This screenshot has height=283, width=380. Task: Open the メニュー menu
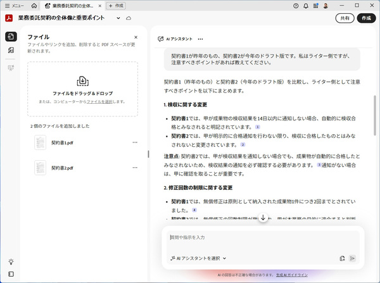[13, 6]
